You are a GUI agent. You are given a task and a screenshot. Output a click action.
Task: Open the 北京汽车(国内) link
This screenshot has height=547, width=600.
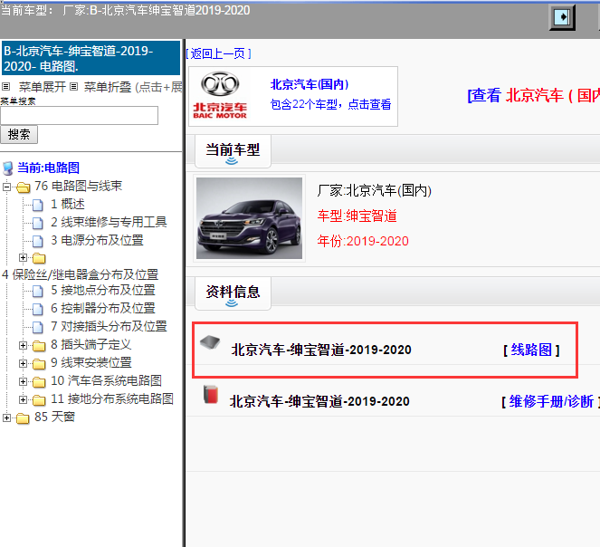310,84
